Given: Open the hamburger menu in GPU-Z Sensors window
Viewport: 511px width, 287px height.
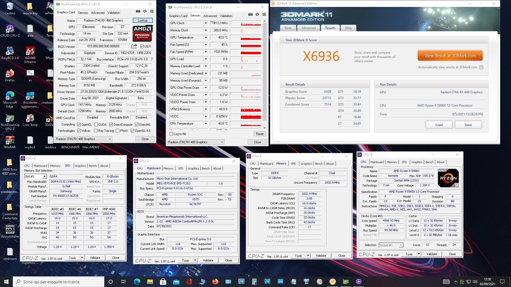Looking at the screenshot, I should click(x=264, y=14).
